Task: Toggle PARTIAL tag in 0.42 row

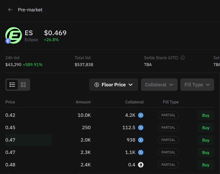Action: click(x=168, y=115)
